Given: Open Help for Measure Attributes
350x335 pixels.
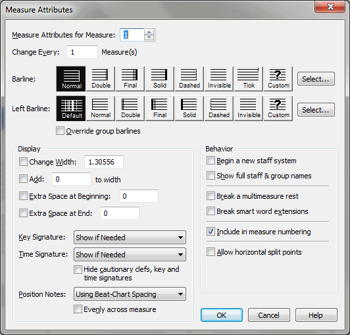Looking at the screenshot, I should coord(316,315).
